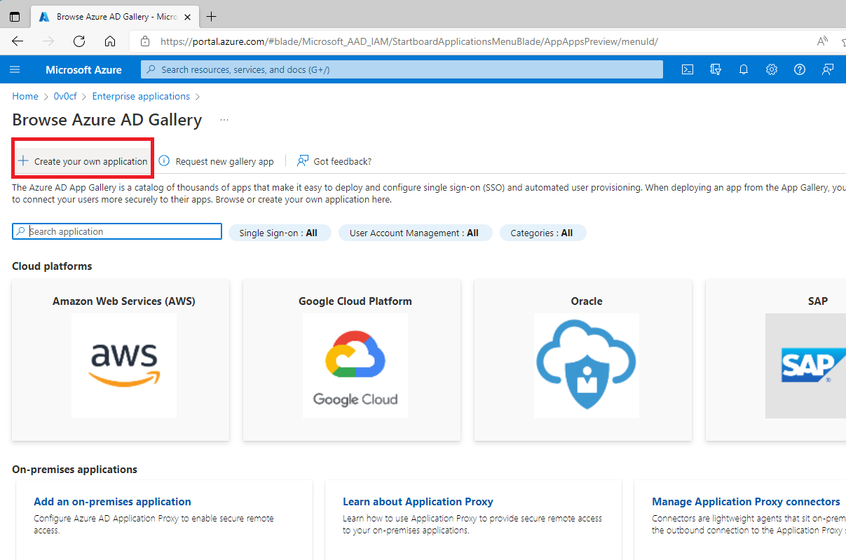Refresh the browser page
Screen dimensions: 846x560
tap(79, 41)
